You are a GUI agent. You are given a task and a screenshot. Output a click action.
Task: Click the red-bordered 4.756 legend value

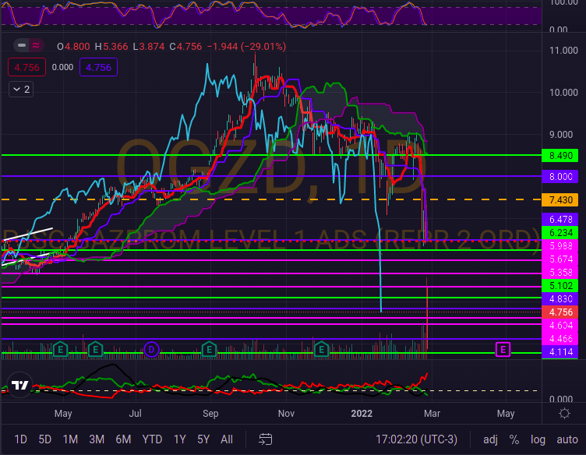coord(28,68)
